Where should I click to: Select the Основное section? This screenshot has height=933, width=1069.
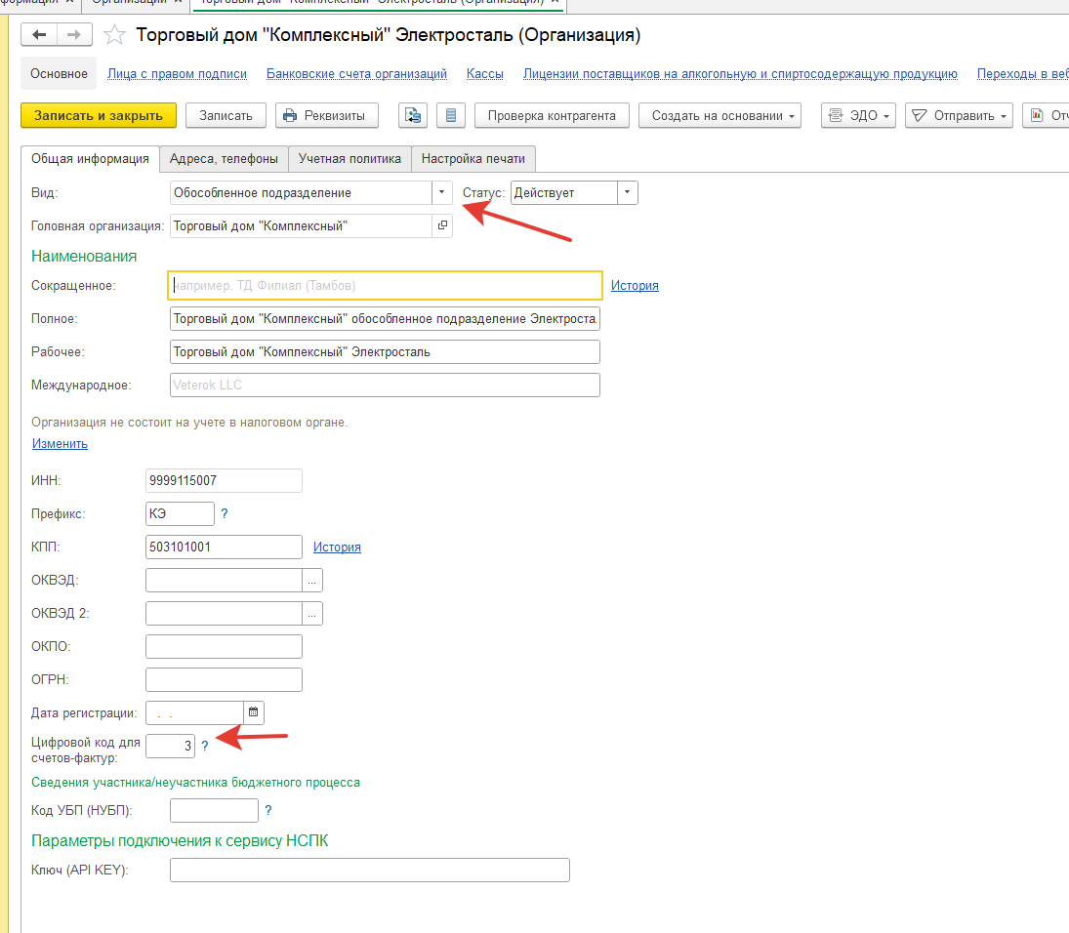[59, 73]
